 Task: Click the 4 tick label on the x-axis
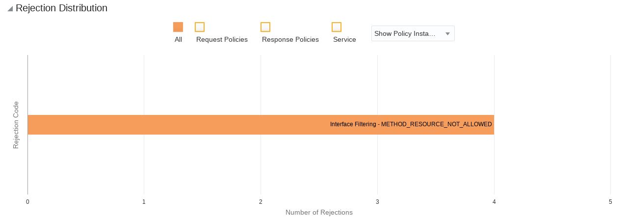(494, 202)
